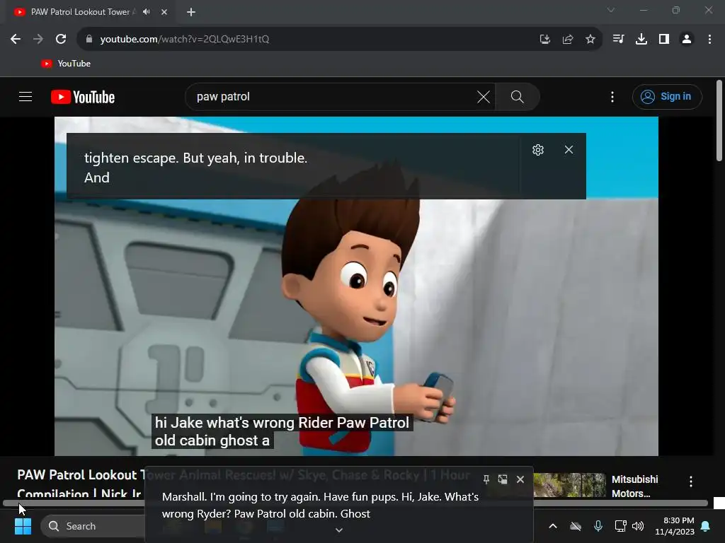
Task: Expand captions popup with down chevron
Action: (x=339, y=530)
